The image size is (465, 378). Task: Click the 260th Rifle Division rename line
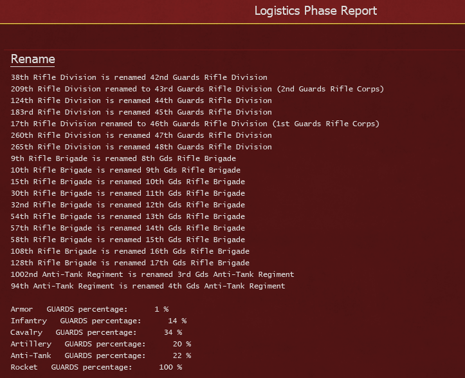[x=141, y=135]
